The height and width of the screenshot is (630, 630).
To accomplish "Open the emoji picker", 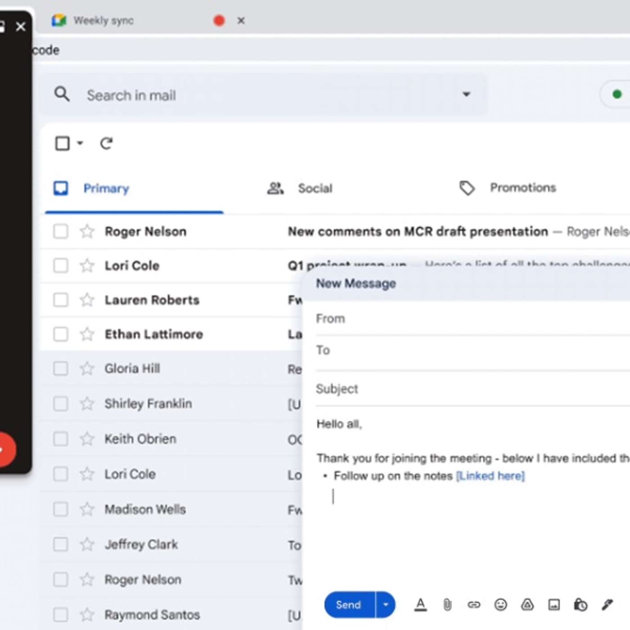I will coord(500,605).
